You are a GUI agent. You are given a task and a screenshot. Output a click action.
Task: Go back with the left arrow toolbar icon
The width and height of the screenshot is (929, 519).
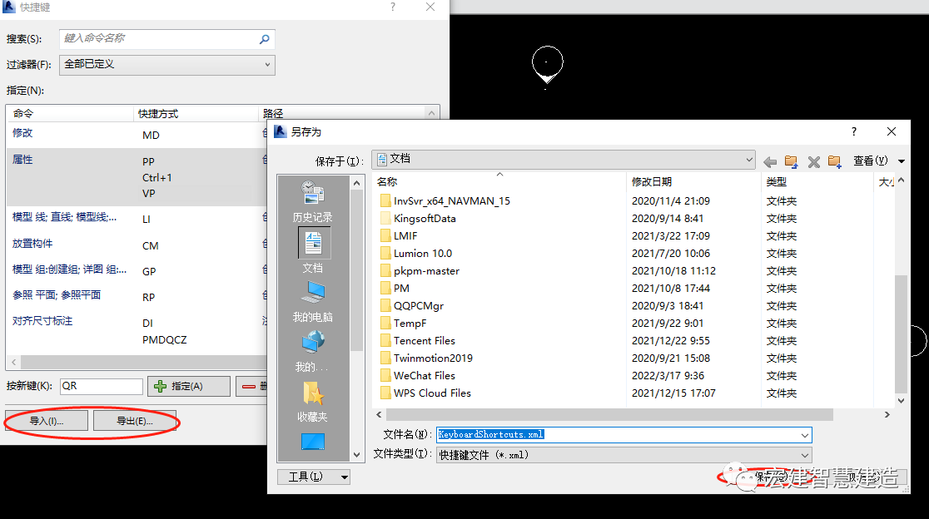(x=770, y=161)
